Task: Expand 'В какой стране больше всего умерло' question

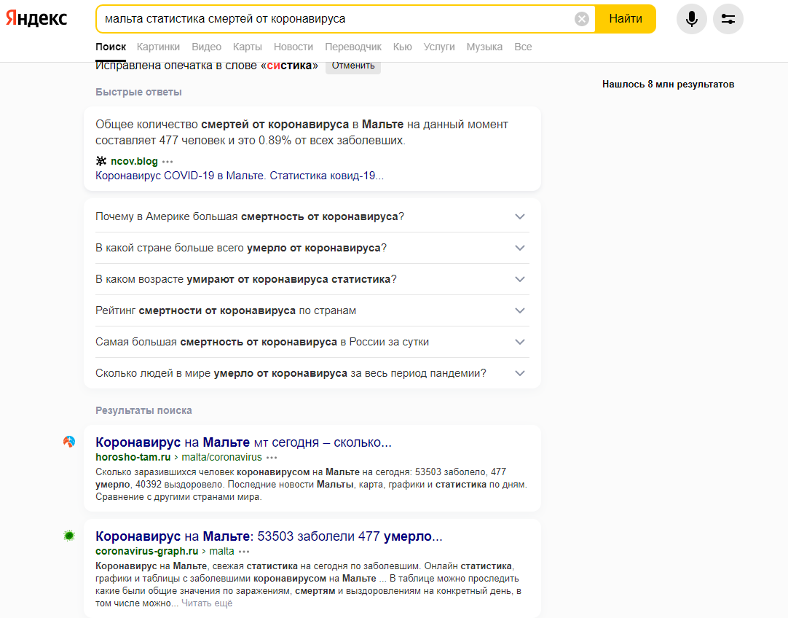Action: click(x=312, y=248)
